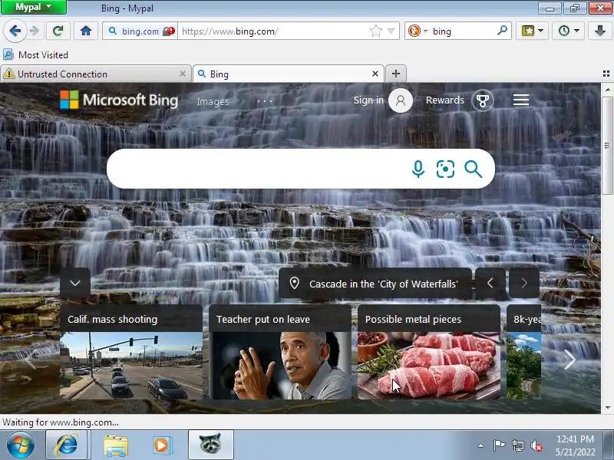Click the network tray icon
This screenshot has height=460, width=614.
click(x=517, y=445)
